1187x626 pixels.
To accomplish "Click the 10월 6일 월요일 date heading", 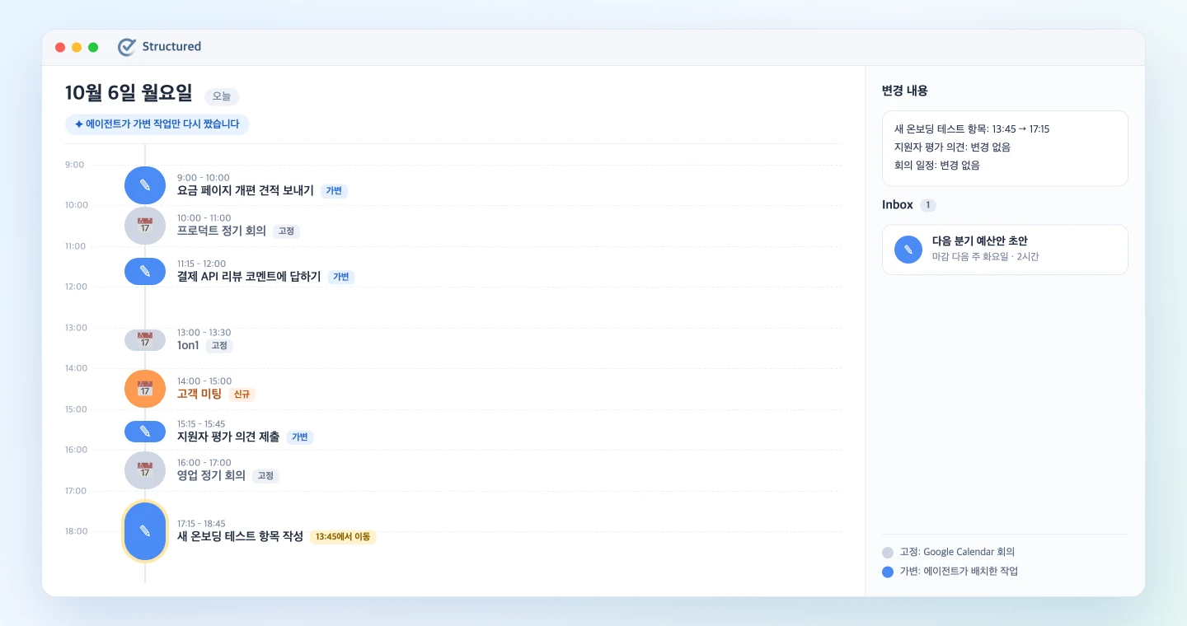I will click(x=129, y=93).
